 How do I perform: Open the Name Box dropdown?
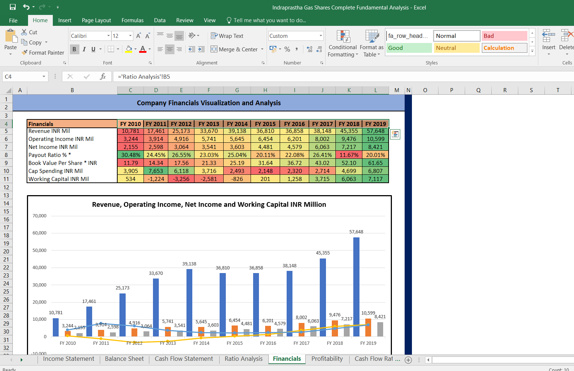coord(44,76)
